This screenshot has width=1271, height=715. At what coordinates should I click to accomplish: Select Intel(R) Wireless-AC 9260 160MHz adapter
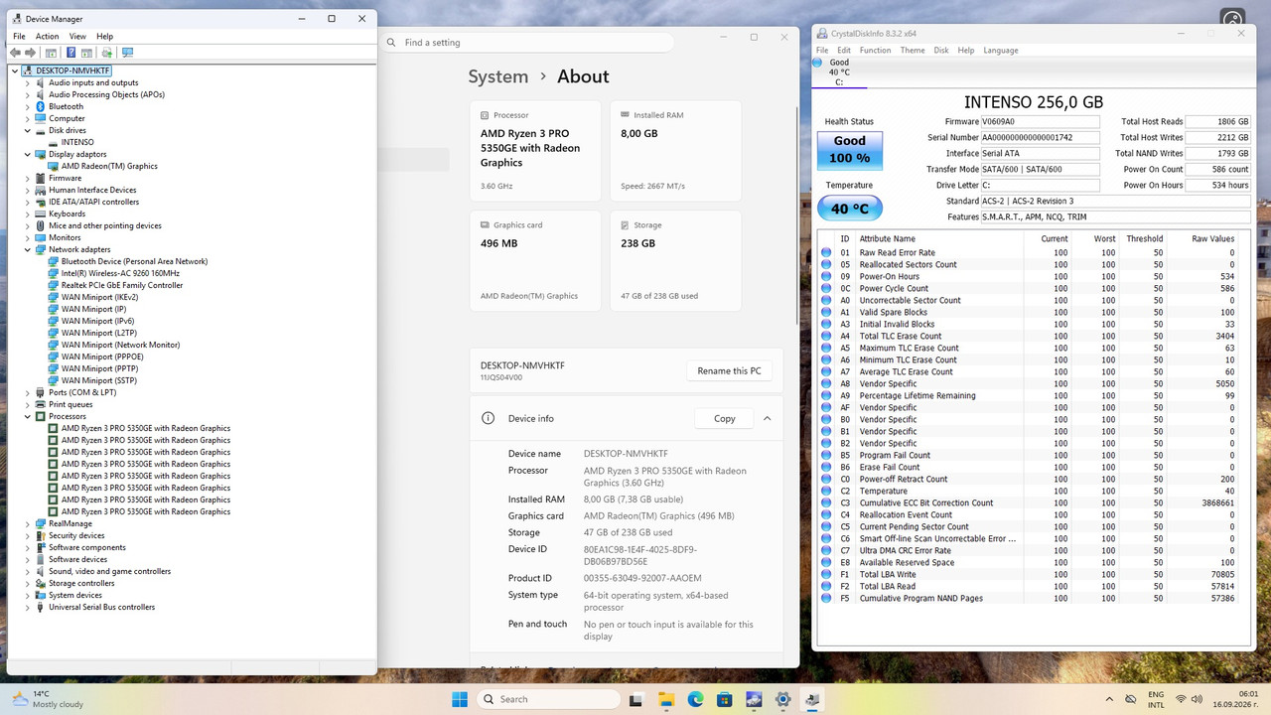120,273
